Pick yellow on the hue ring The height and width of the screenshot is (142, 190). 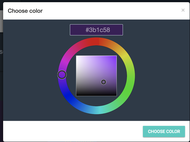click(x=126, y=56)
